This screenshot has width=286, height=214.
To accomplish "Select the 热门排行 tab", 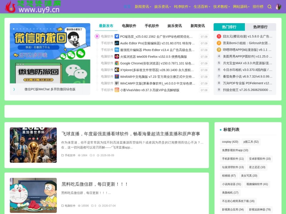I will [x=229, y=27].
